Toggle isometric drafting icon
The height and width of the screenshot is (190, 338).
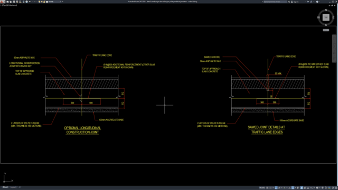284,188
